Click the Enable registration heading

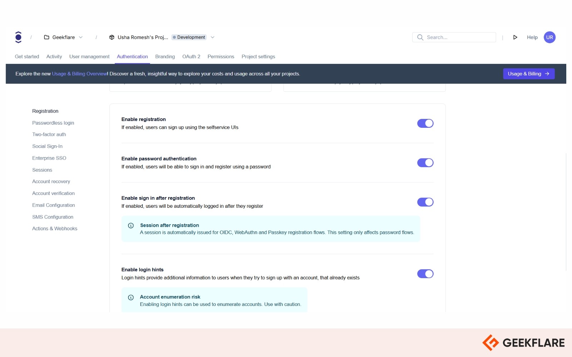pos(144,119)
